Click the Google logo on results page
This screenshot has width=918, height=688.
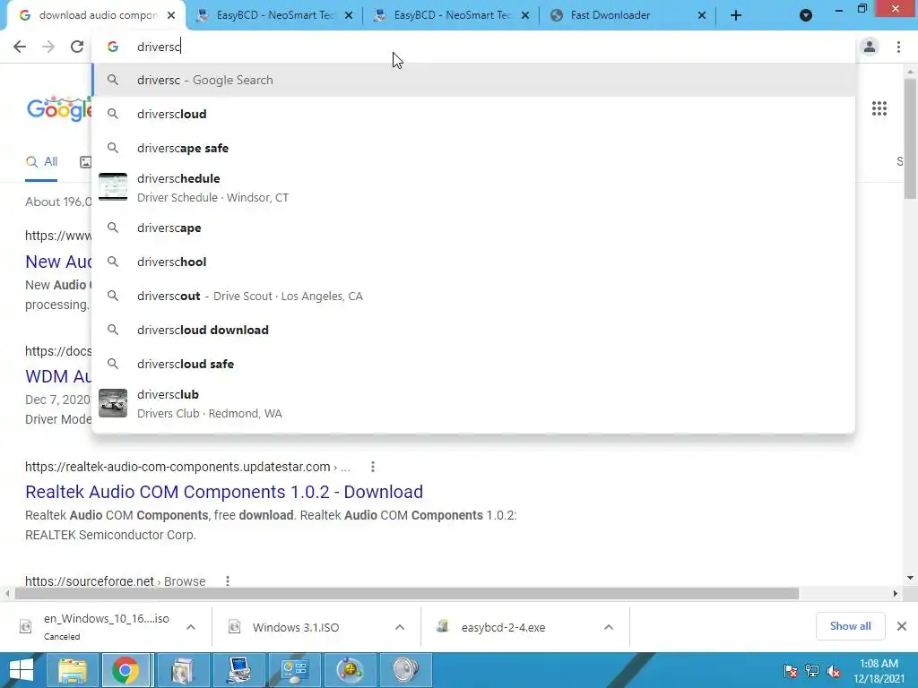click(58, 108)
